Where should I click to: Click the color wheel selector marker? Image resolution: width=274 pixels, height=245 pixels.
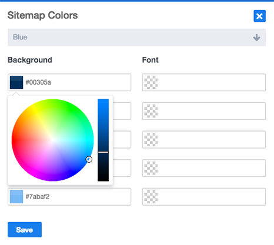pos(89,159)
